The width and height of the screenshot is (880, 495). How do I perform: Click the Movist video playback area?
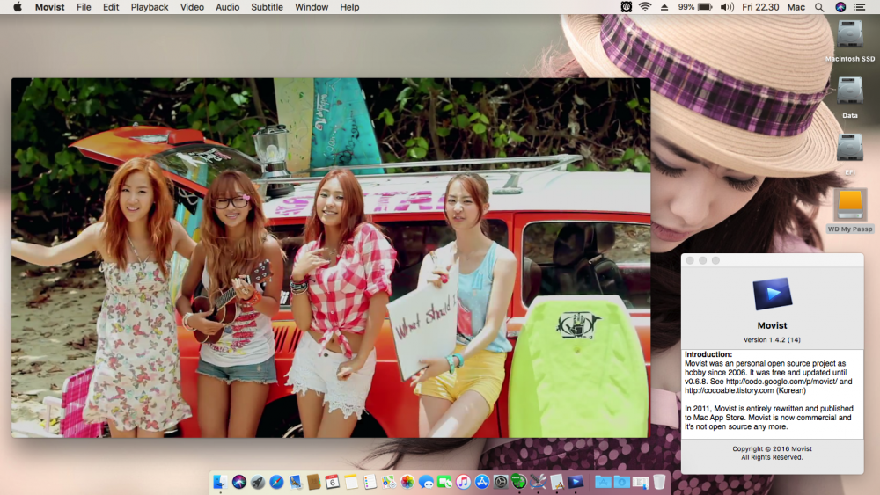click(331, 258)
